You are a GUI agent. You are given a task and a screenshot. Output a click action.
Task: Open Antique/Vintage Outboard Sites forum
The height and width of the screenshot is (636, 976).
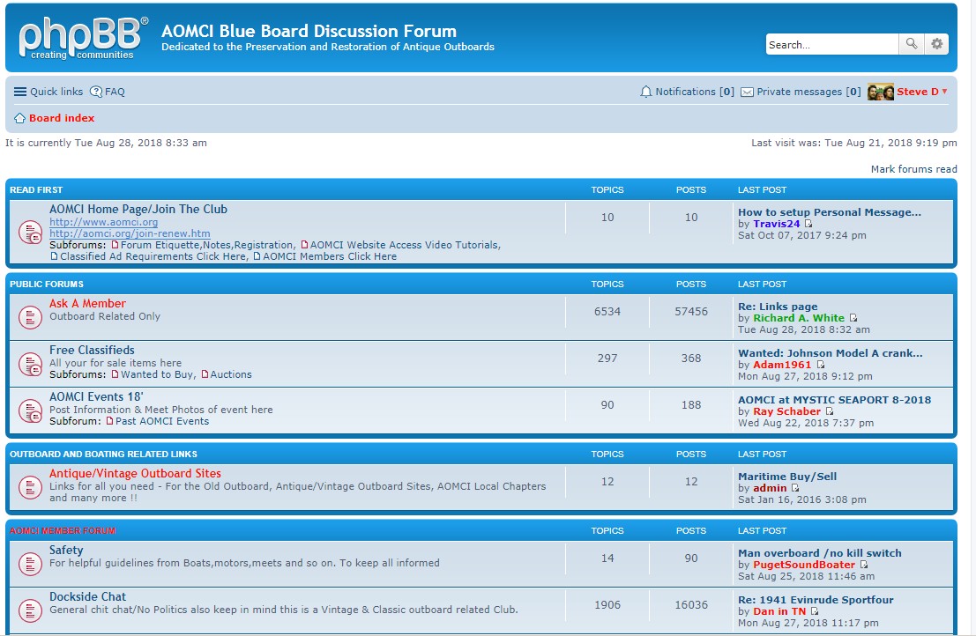click(135, 473)
